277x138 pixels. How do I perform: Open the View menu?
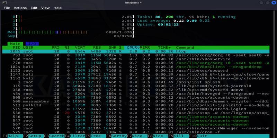click(45, 8)
